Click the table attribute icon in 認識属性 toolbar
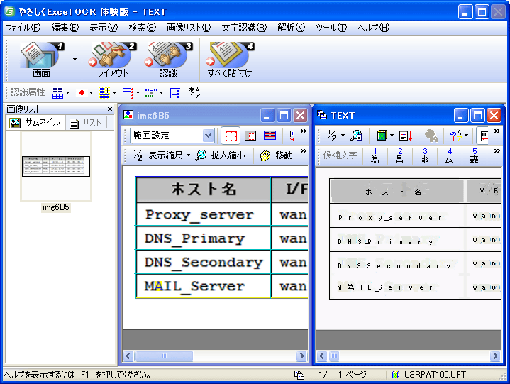This screenshot has width=510, height=384. [x=58, y=93]
